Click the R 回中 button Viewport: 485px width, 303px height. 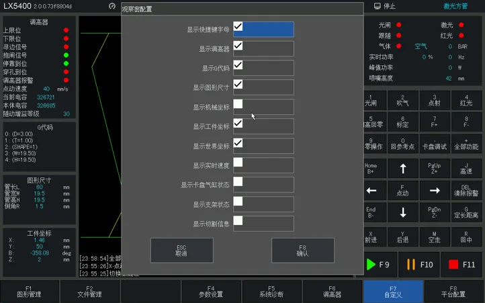(x=466, y=236)
